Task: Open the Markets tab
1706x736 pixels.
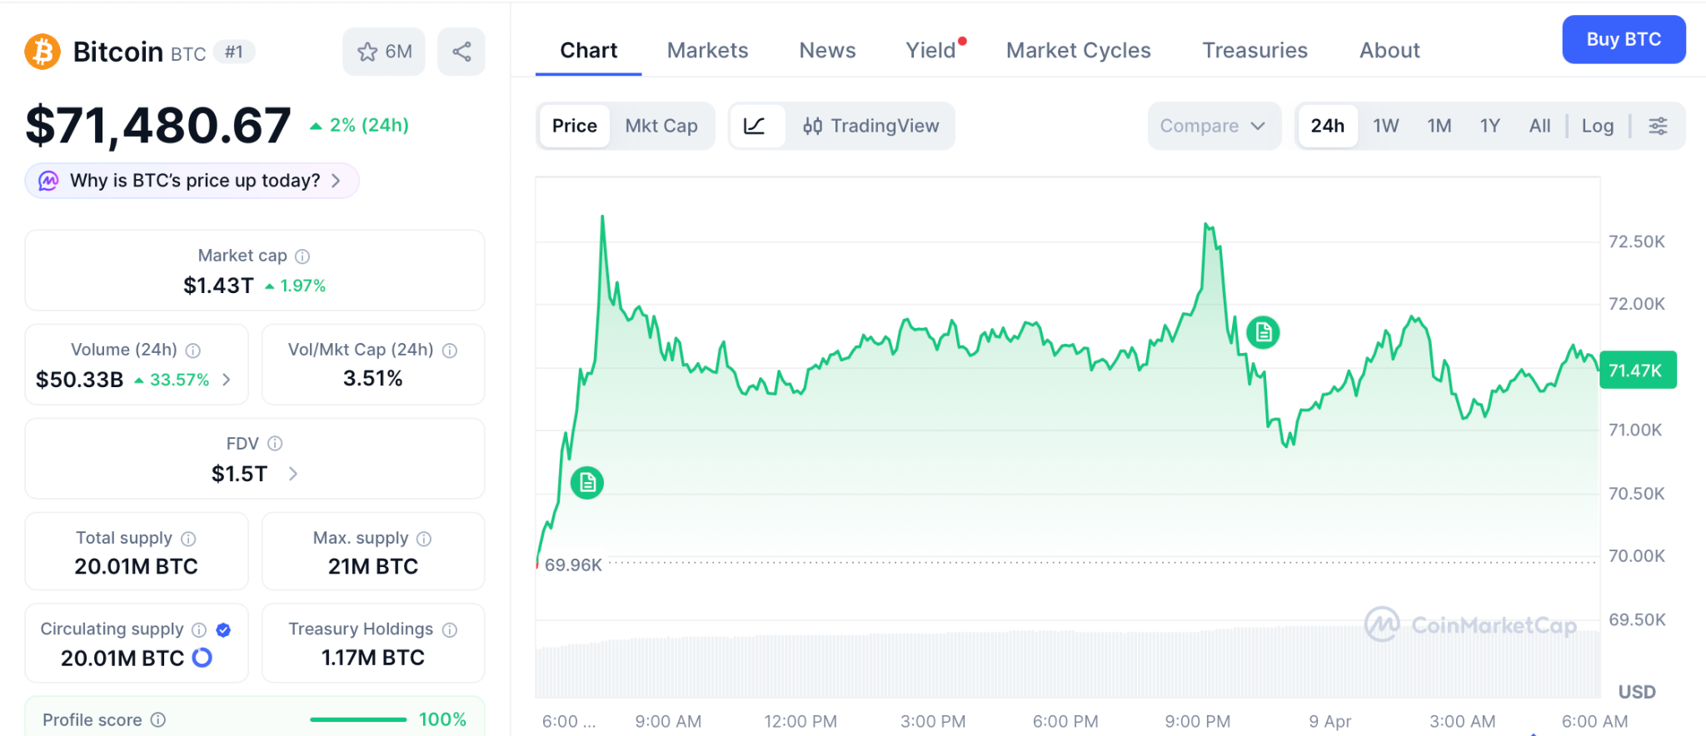Action: coord(707,51)
